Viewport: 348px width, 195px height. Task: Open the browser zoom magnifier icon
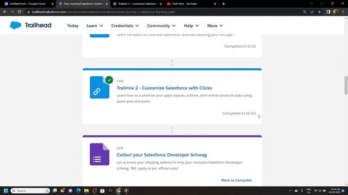point(305,12)
